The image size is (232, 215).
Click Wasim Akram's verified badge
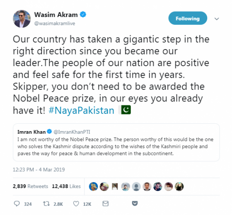pos(83,15)
